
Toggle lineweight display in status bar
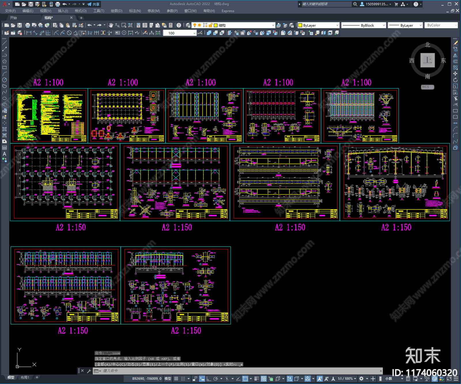(256, 379)
